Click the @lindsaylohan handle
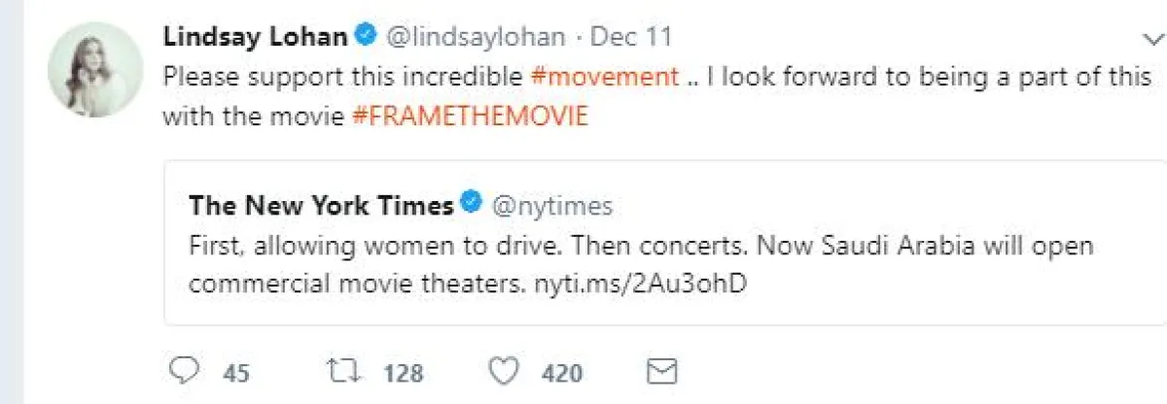The width and height of the screenshot is (1167, 404). [477, 38]
